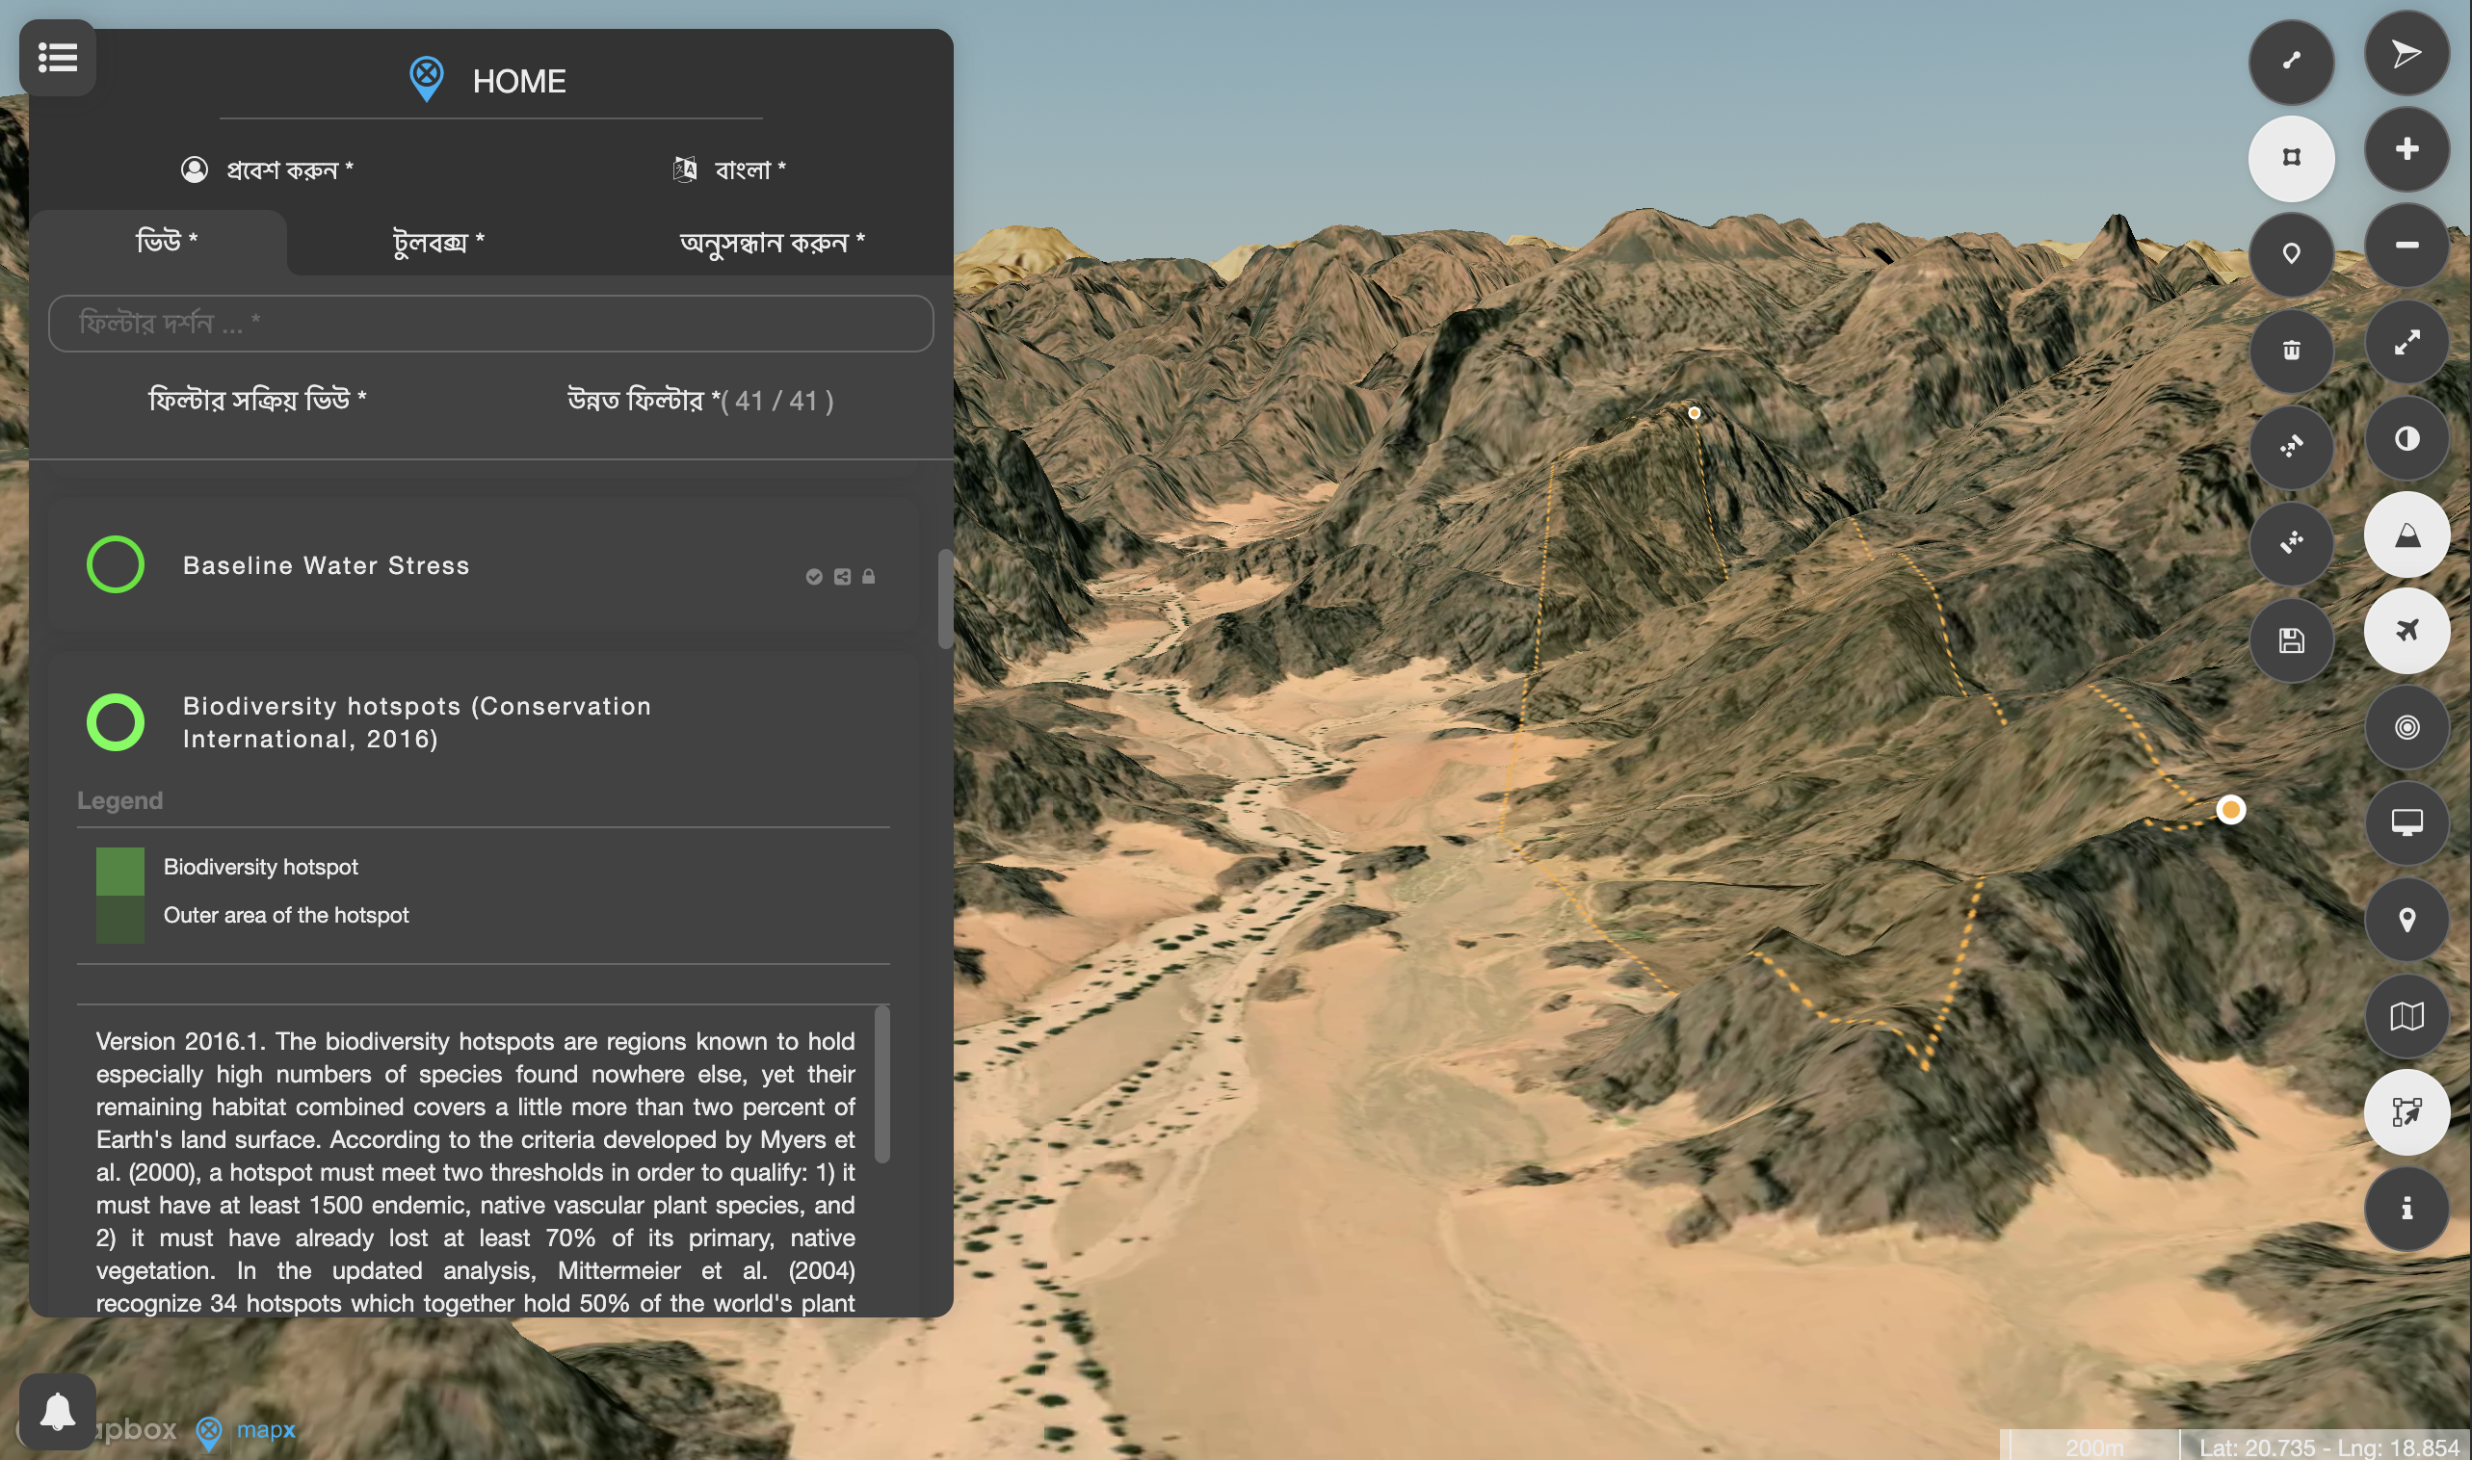
Task: Expand উন্নত ফিল্টার advanced filter section
Action: (699, 401)
